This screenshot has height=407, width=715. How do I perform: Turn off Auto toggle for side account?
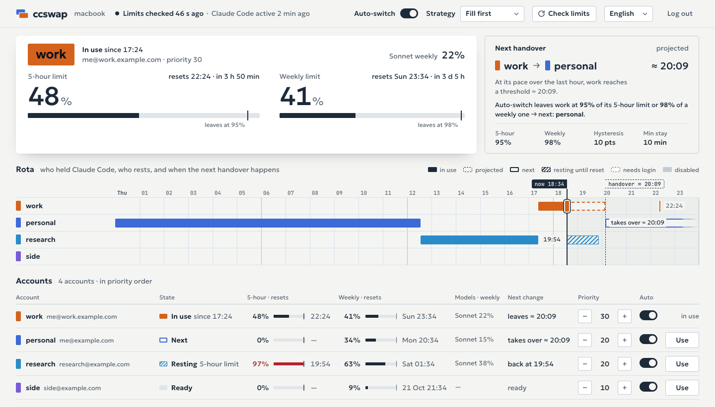[648, 387]
